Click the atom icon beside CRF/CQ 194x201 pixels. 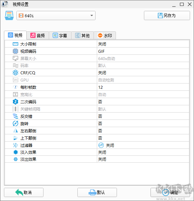[15, 73]
